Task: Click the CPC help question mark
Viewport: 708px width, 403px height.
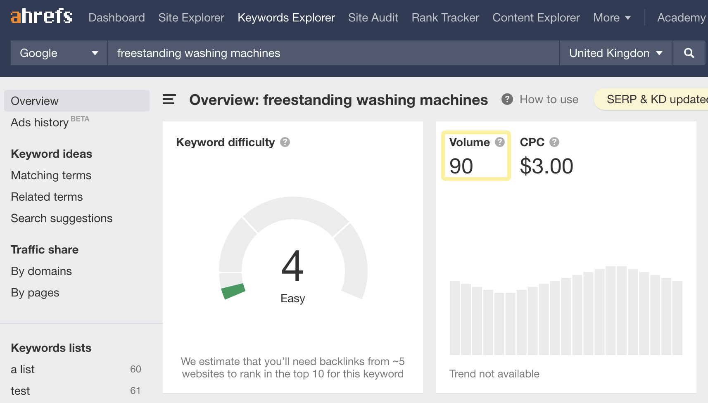Action: pyautogui.click(x=554, y=142)
